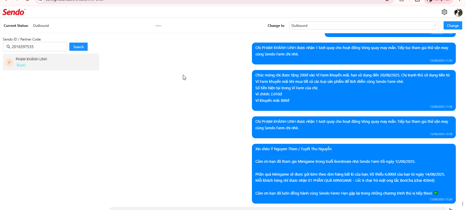The width and height of the screenshot is (466, 210).
Task: Click the 'Số tiền hiện tại trong Ví Farm' line
Action: click(x=287, y=88)
